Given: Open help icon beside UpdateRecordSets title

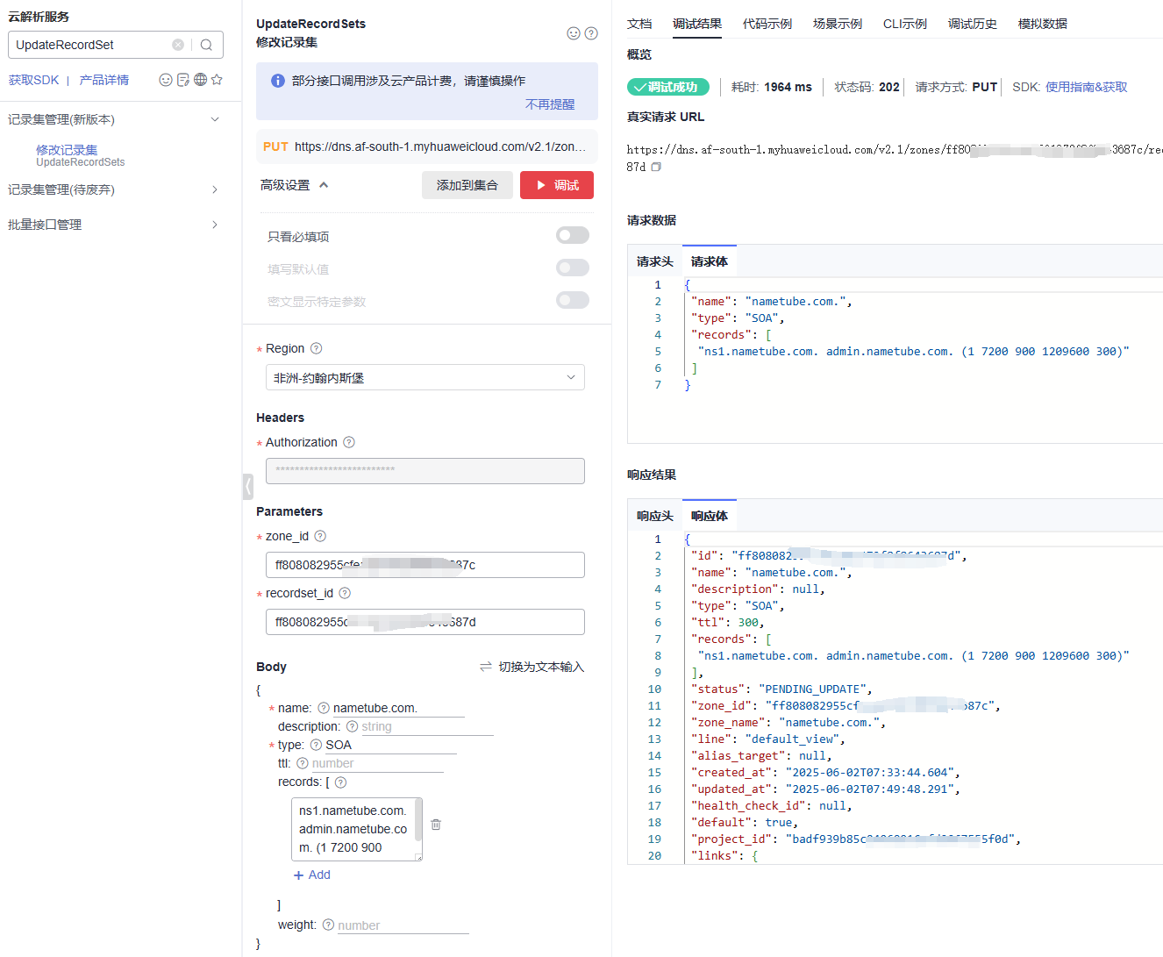Looking at the screenshot, I should click(x=591, y=33).
